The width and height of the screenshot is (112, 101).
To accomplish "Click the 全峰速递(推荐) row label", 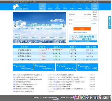I will (24, 56).
